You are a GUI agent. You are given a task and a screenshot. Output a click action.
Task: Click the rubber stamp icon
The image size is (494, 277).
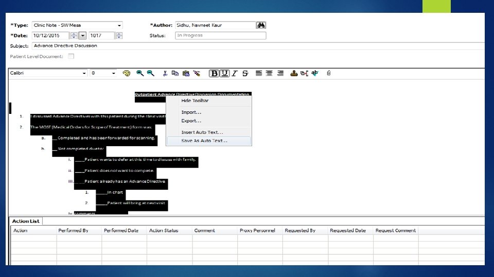pos(294,73)
